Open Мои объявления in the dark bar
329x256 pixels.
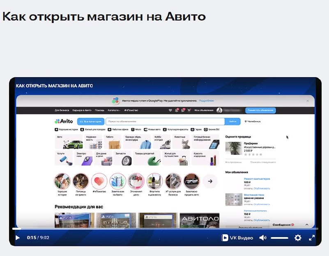(204, 110)
